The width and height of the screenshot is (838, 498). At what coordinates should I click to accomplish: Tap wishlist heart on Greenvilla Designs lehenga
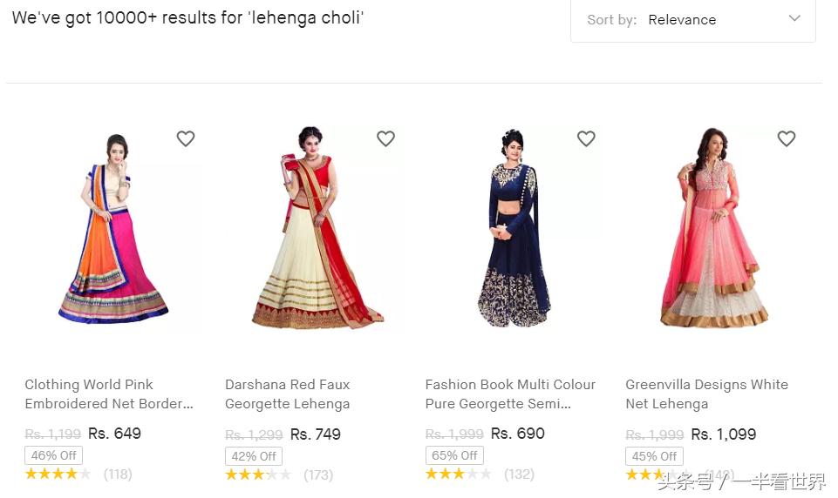[787, 138]
